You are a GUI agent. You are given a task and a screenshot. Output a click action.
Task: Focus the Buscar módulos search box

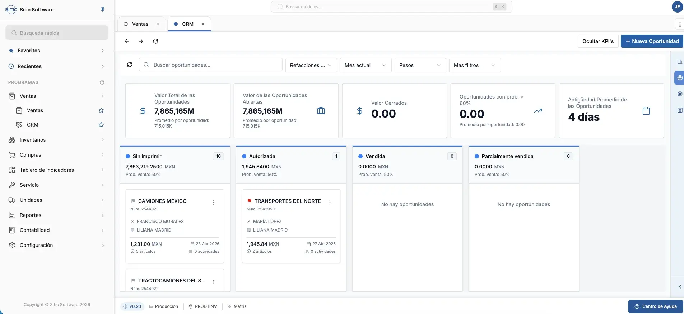click(x=391, y=7)
